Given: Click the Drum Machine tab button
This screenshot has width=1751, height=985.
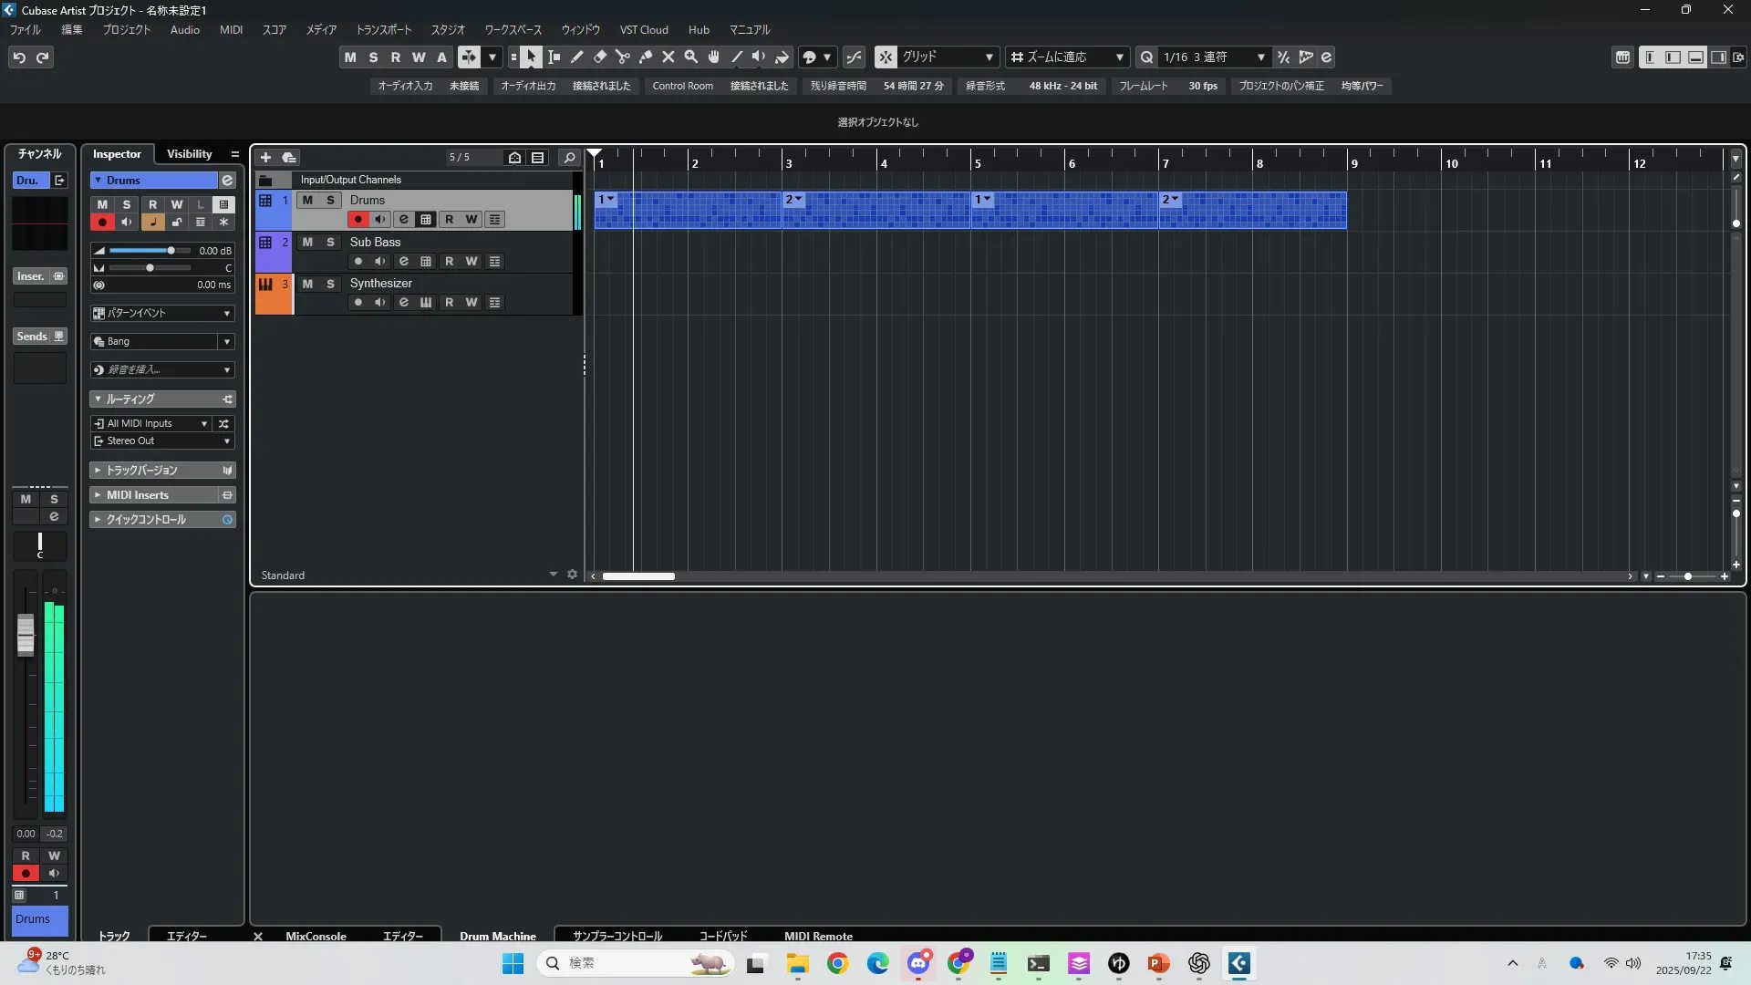Looking at the screenshot, I should pyautogui.click(x=497, y=936).
